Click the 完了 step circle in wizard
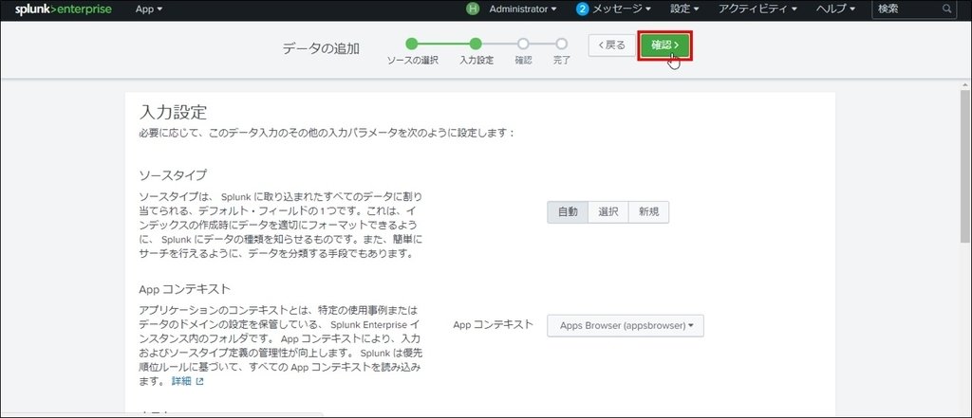Viewport: 972px width, 418px height. [x=562, y=43]
